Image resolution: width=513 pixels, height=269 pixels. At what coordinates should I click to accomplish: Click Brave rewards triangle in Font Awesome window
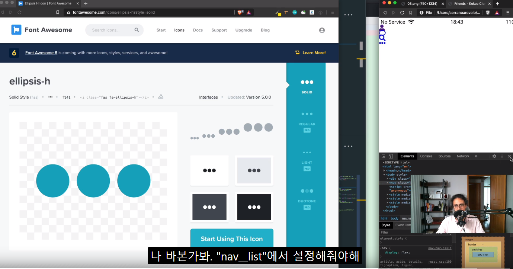[x=249, y=12]
